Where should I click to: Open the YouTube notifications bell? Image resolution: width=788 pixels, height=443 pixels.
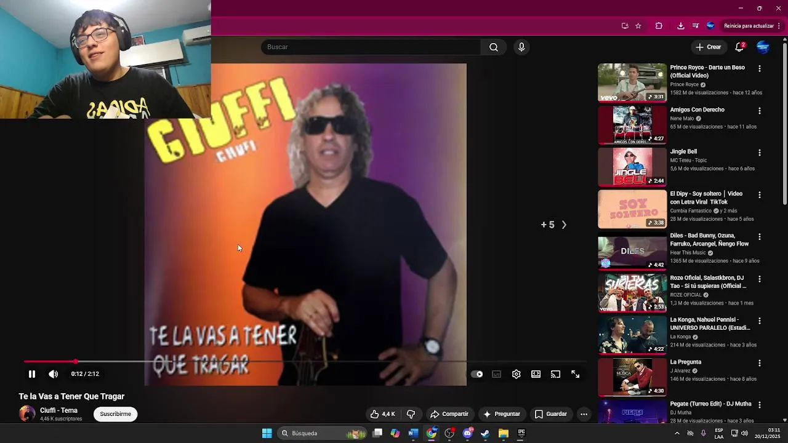click(740, 47)
